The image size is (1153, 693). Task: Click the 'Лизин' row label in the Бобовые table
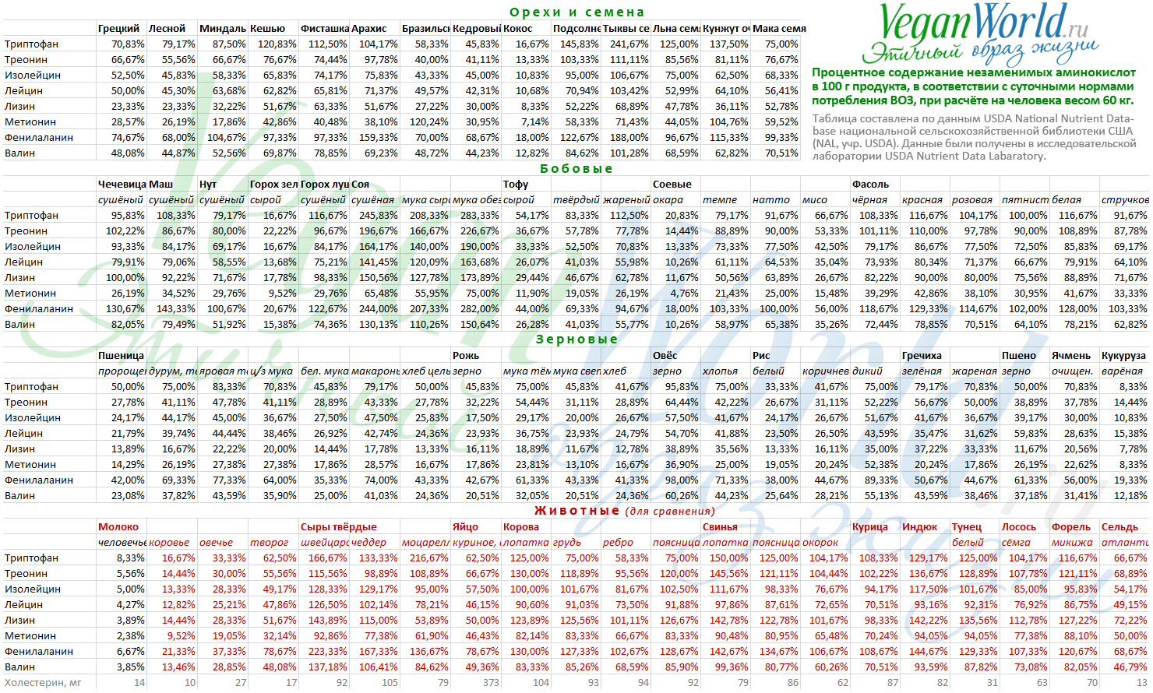(x=19, y=277)
